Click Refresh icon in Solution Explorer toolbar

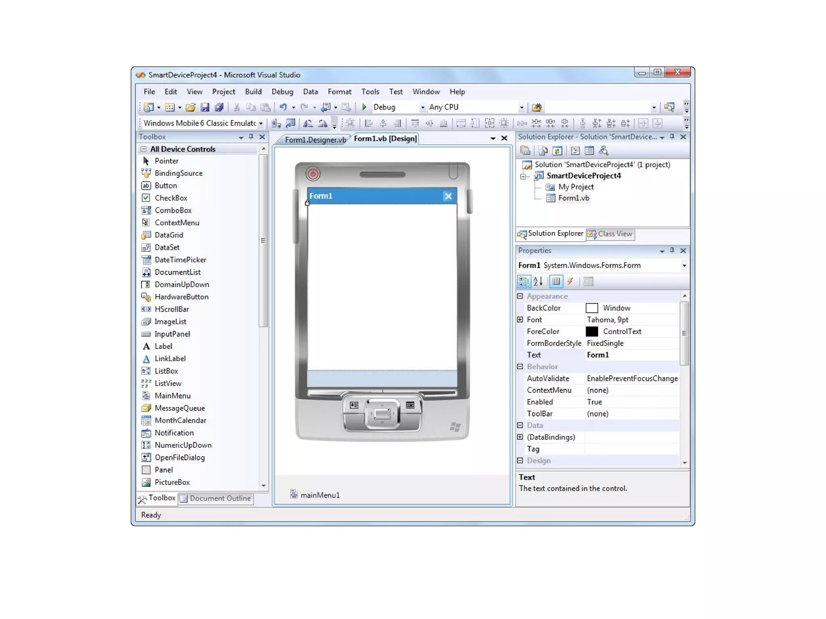point(557,151)
